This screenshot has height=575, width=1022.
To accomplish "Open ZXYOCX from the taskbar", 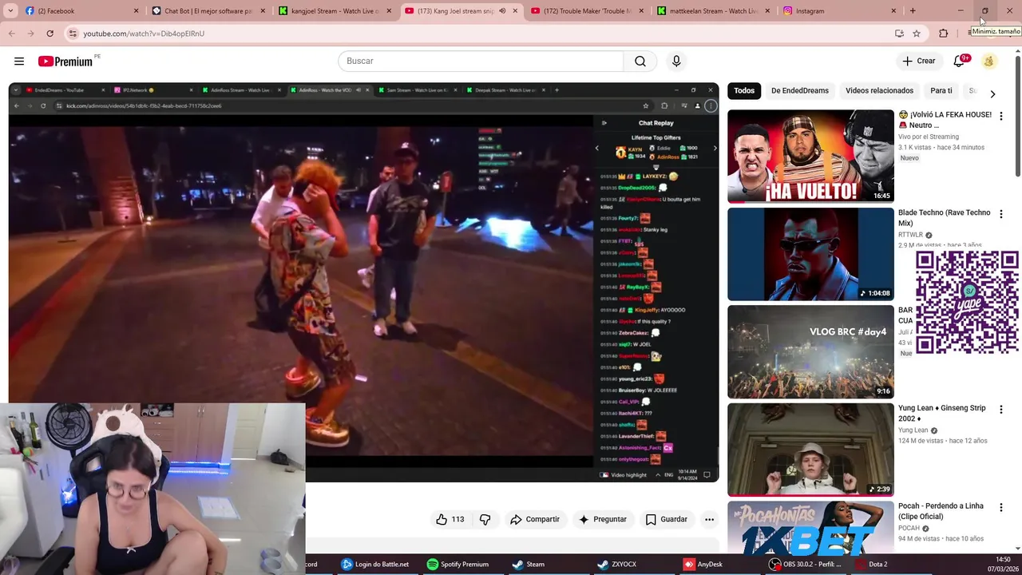I will [x=616, y=564].
